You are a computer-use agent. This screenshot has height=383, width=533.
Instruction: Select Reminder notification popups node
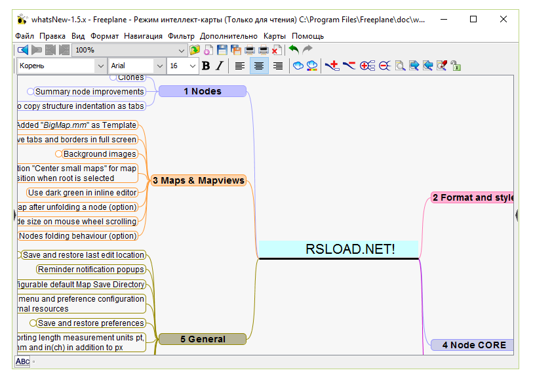pos(91,270)
